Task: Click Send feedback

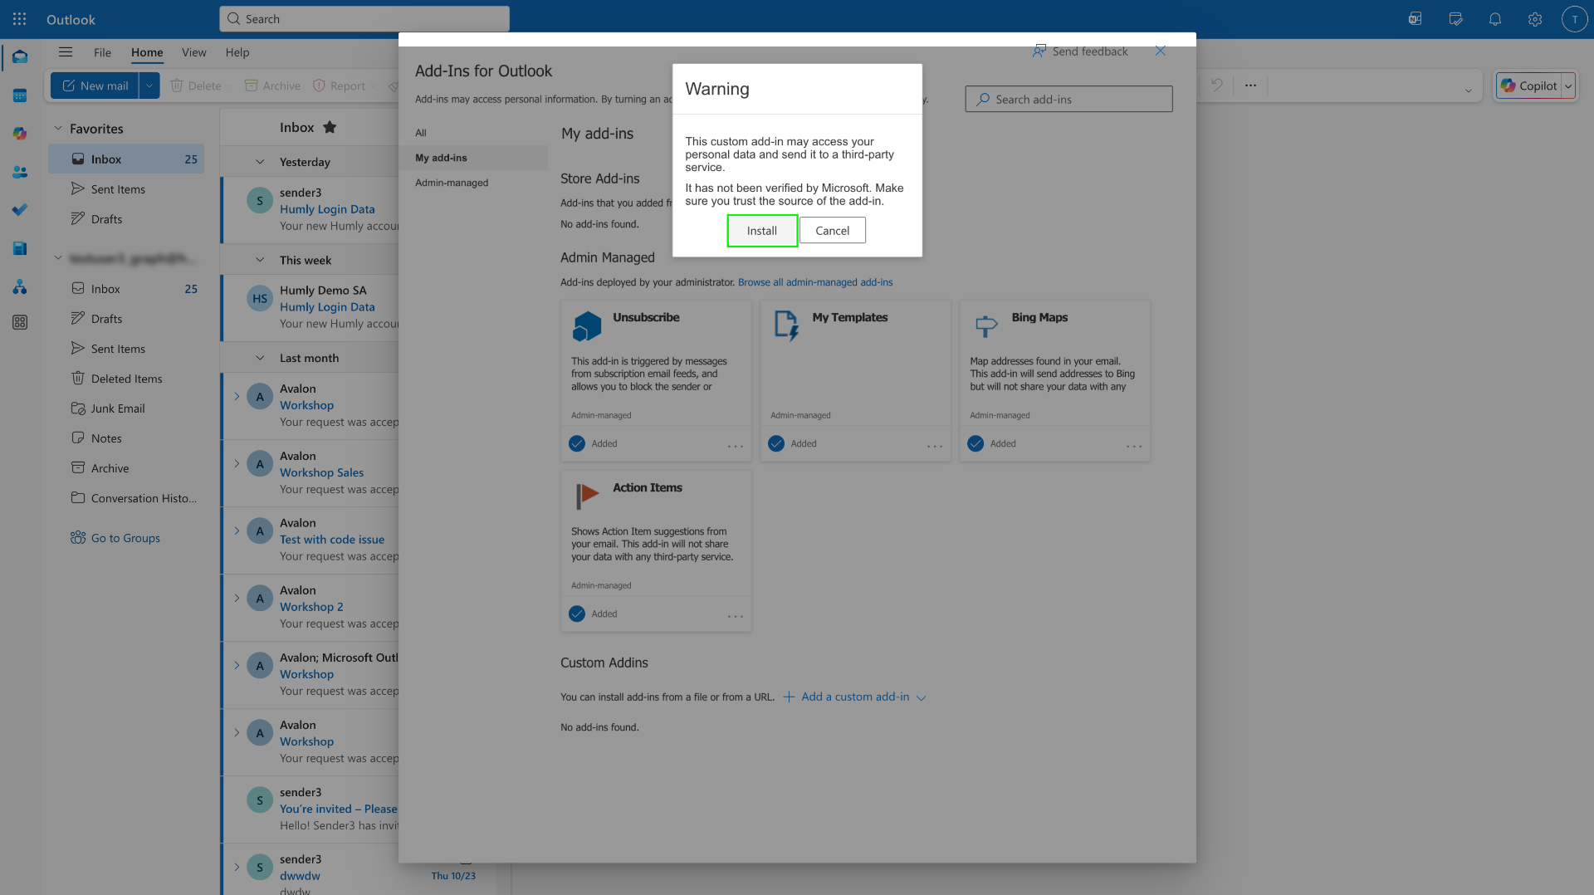Action: coord(1080,51)
